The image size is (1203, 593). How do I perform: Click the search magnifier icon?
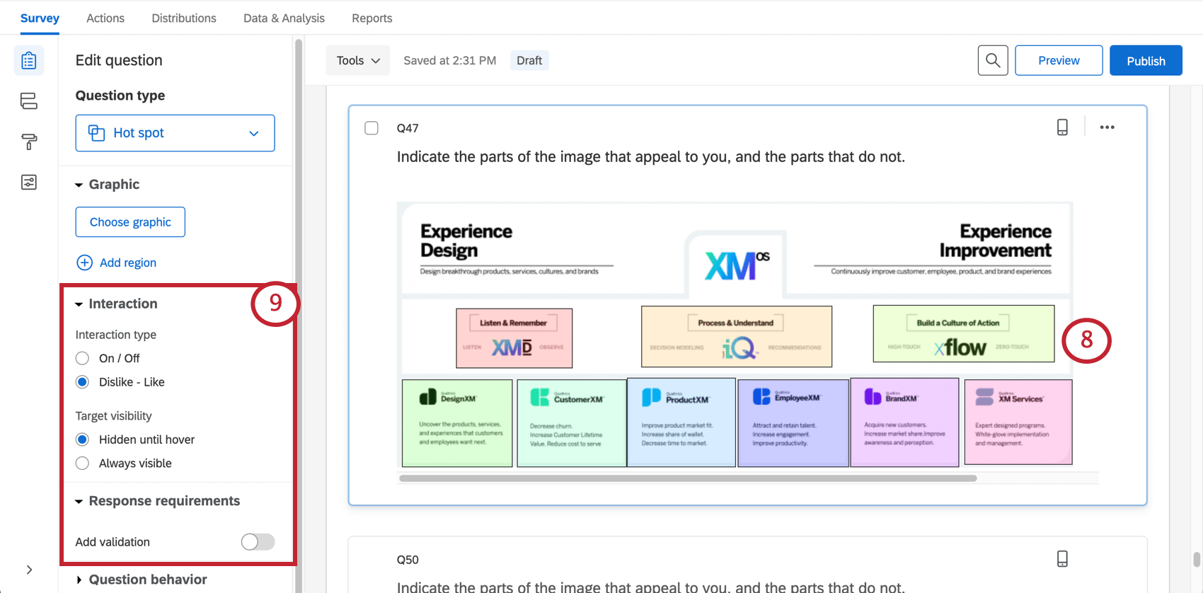tap(993, 61)
